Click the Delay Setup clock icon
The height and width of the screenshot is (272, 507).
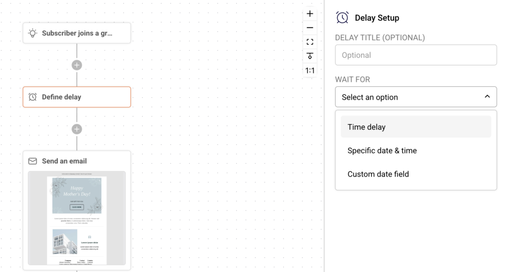[x=342, y=17]
